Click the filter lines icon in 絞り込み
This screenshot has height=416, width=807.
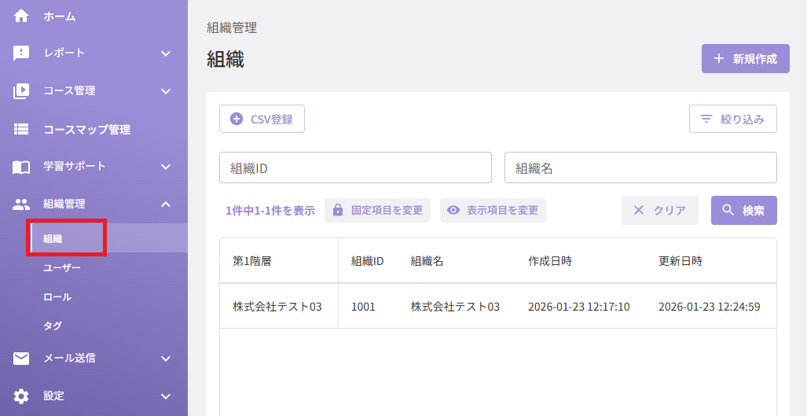tap(706, 120)
